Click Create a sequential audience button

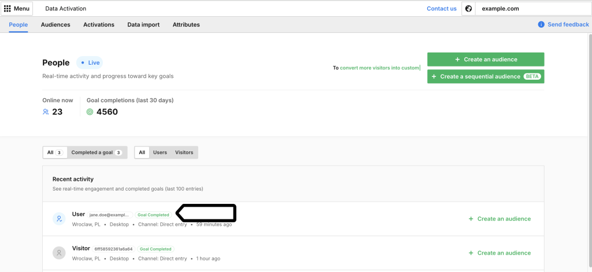486,76
